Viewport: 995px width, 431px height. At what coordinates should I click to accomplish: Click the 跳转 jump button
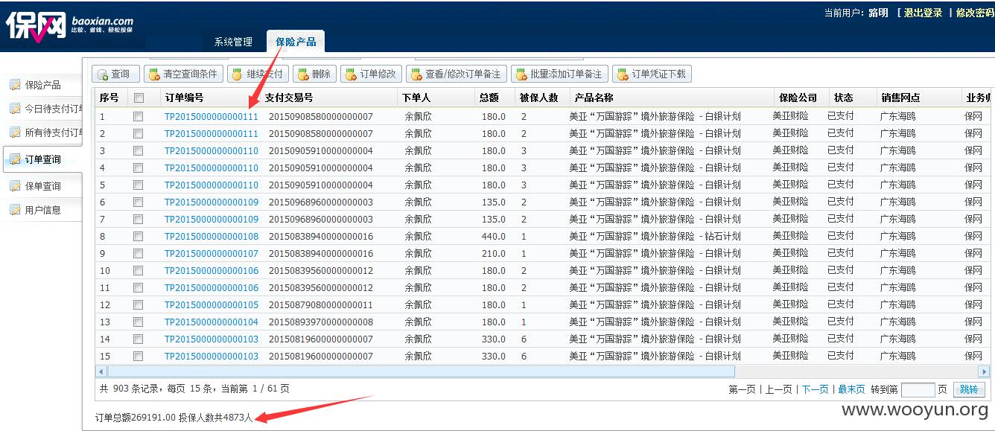(x=969, y=389)
